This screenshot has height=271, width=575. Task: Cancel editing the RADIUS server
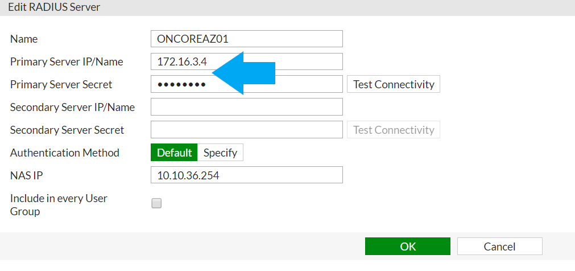point(499,247)
